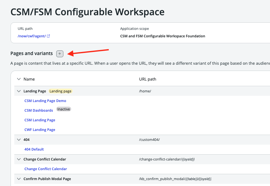Toggle the Confirm Publish Modal Page chevron

18,179
